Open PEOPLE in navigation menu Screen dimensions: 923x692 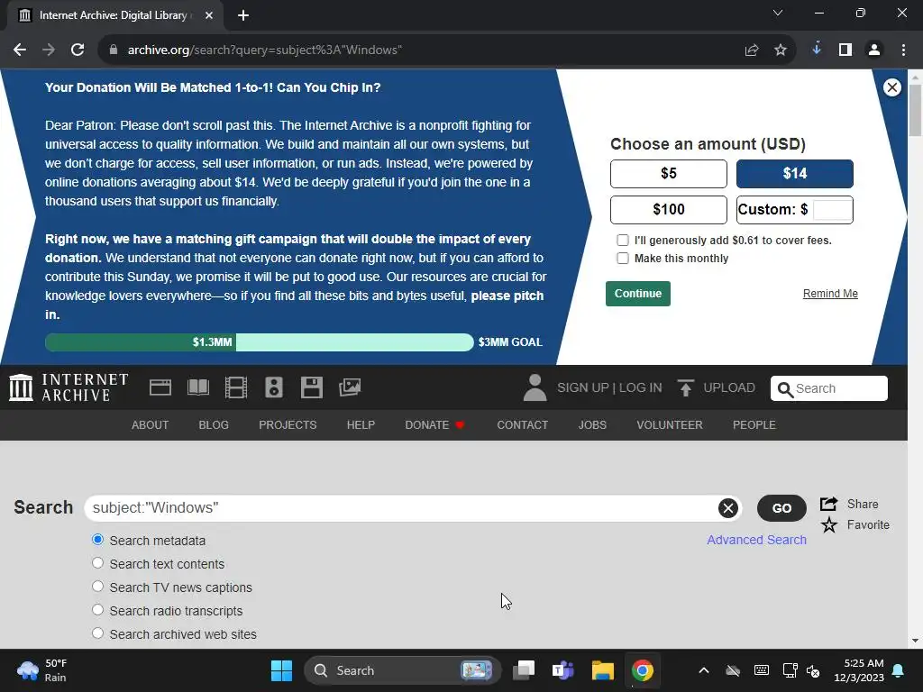pyautogui.click(x=754, y=425)
